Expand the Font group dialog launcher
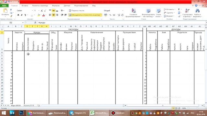207x116 pixels. pos(46,19)
